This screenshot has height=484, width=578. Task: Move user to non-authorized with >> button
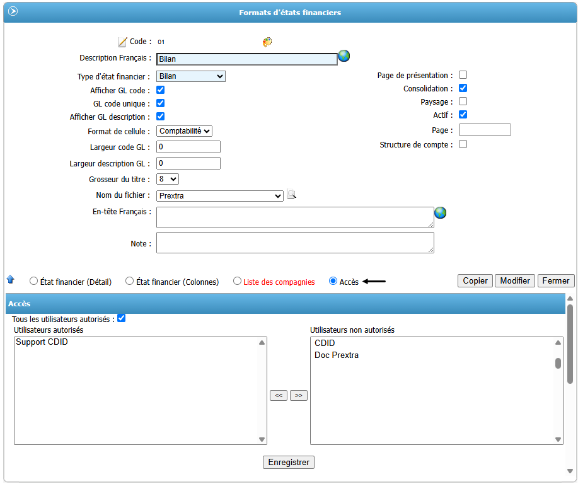pyautogui.click(x=298, y=395)
